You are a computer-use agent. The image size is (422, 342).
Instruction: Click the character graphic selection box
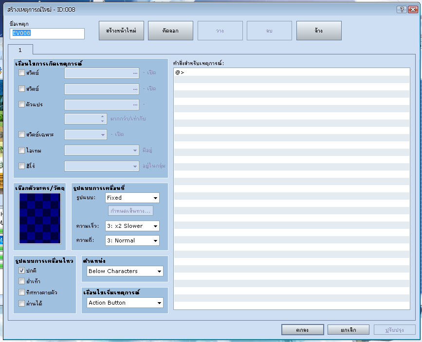[x=40, y=219]
